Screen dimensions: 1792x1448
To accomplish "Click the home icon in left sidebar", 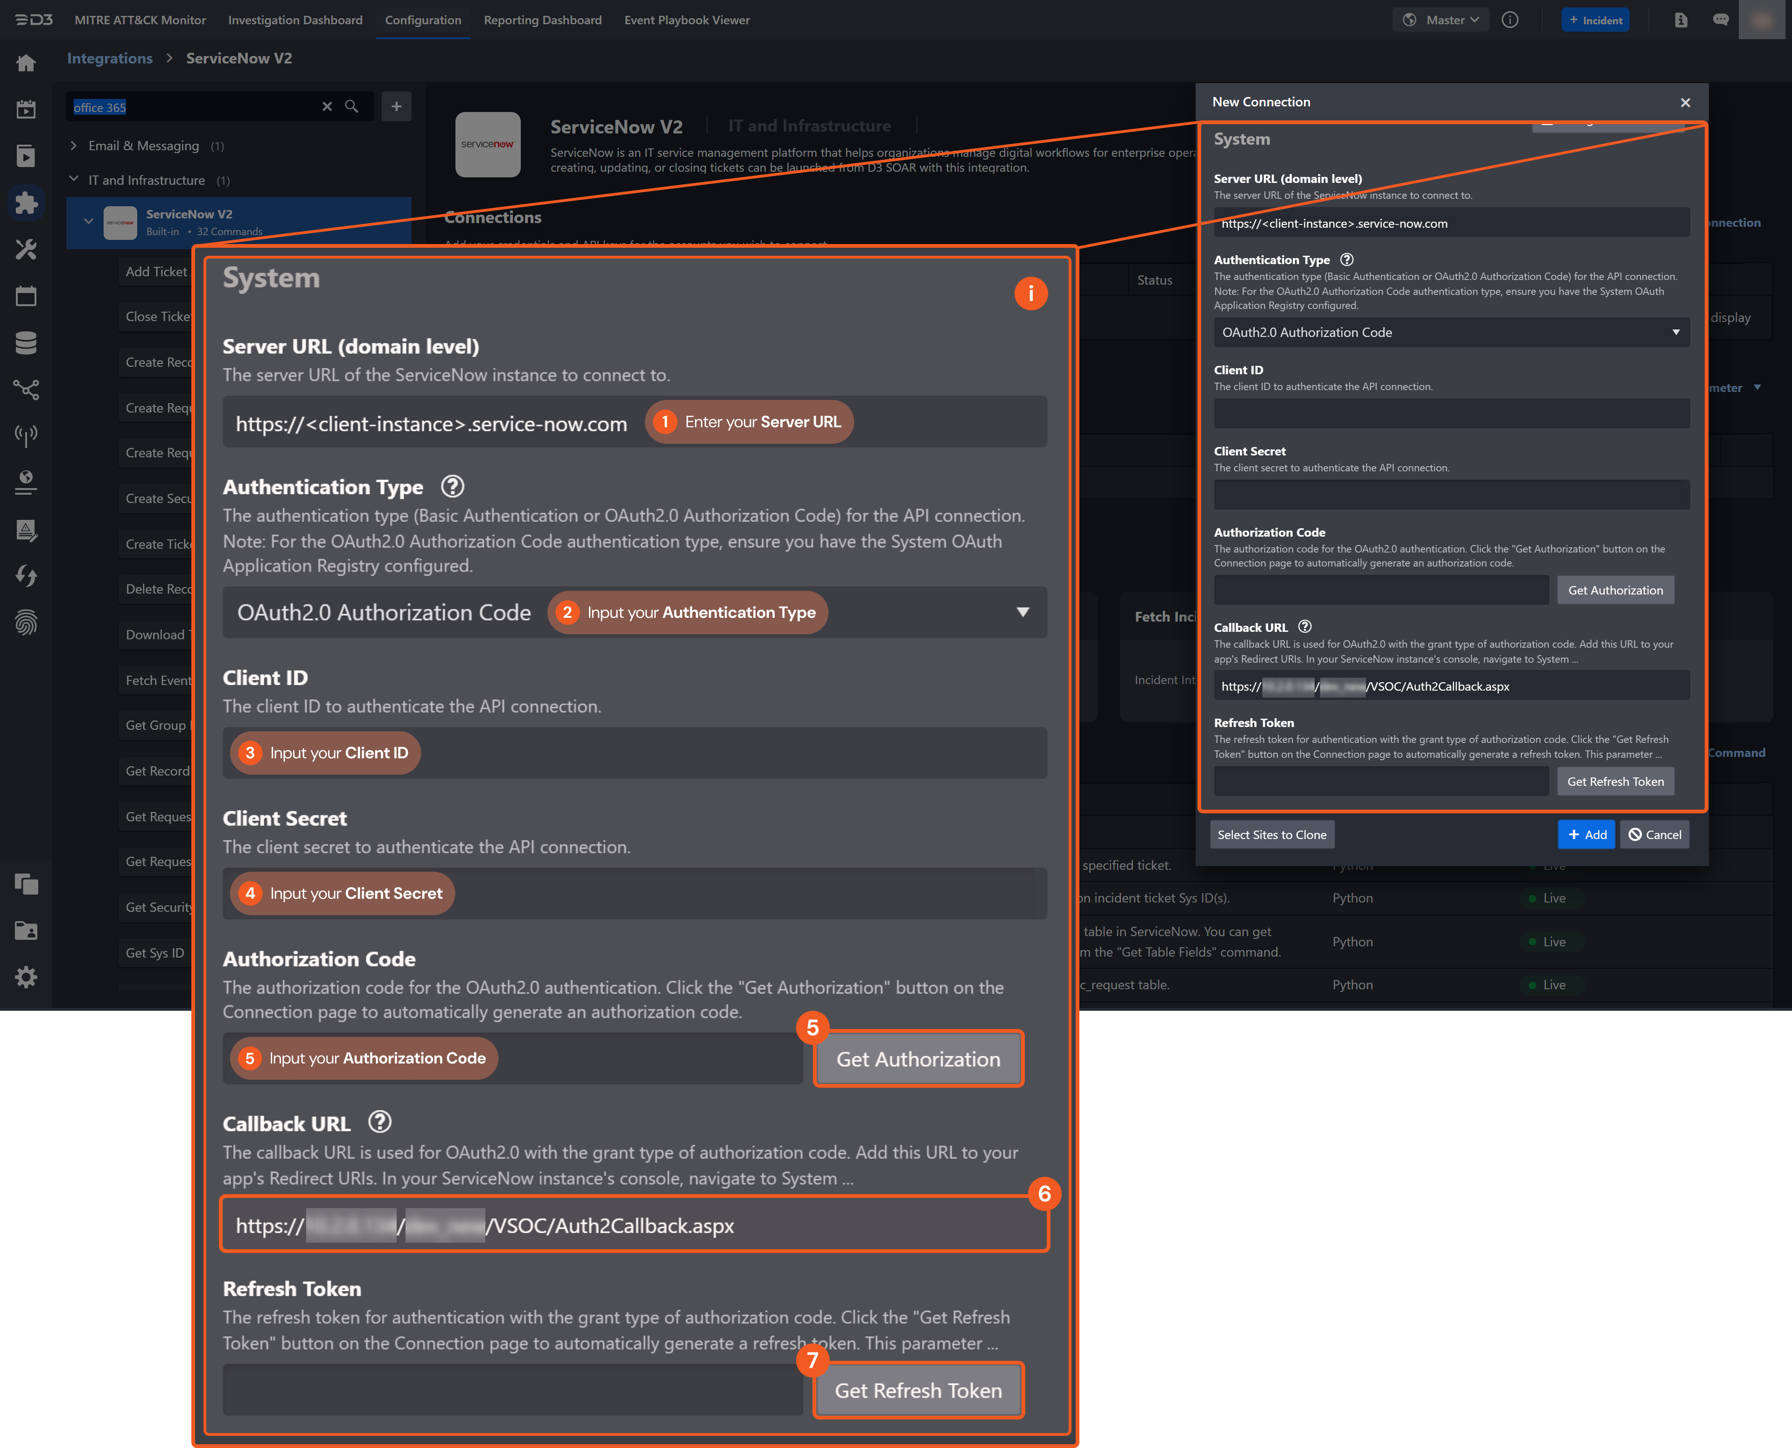I will click(26, 63).
